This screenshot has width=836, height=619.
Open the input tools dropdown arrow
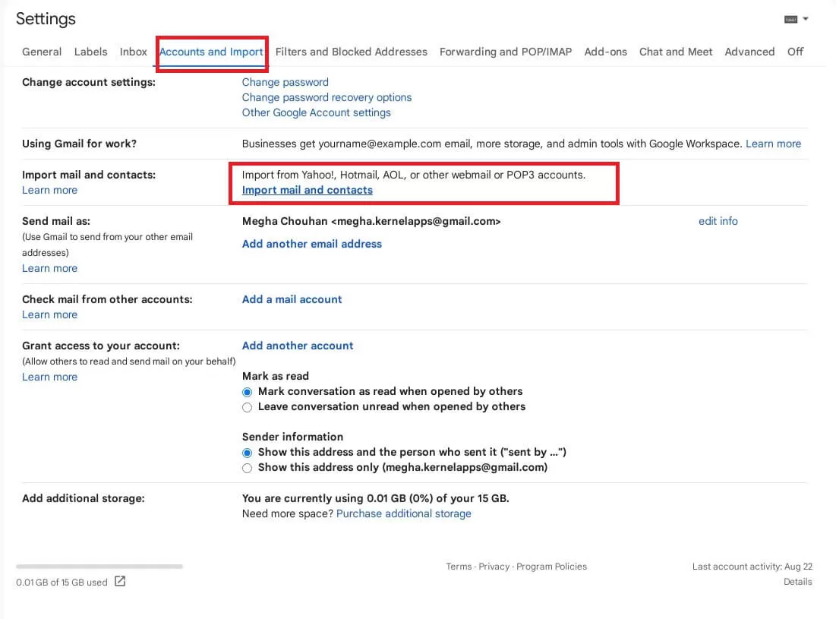coord(805,18)
